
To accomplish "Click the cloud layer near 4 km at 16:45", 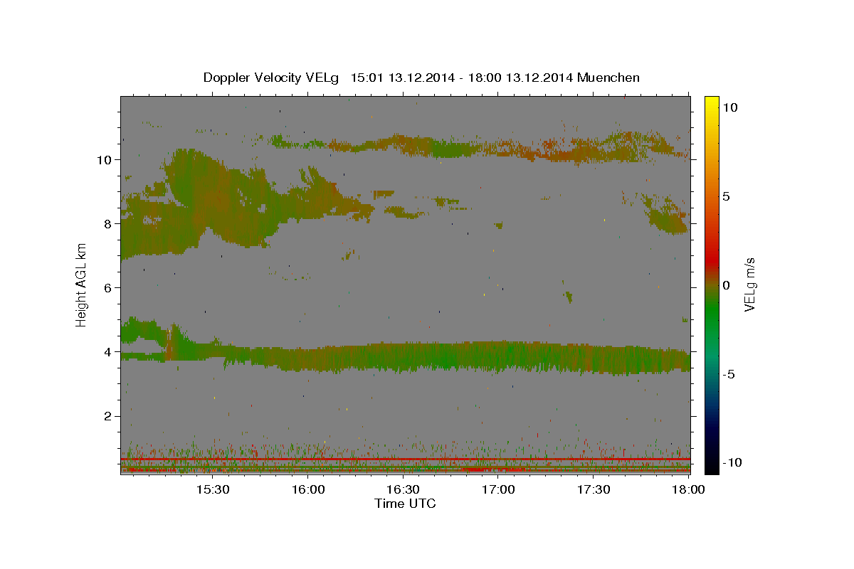I will click(450, 357).
